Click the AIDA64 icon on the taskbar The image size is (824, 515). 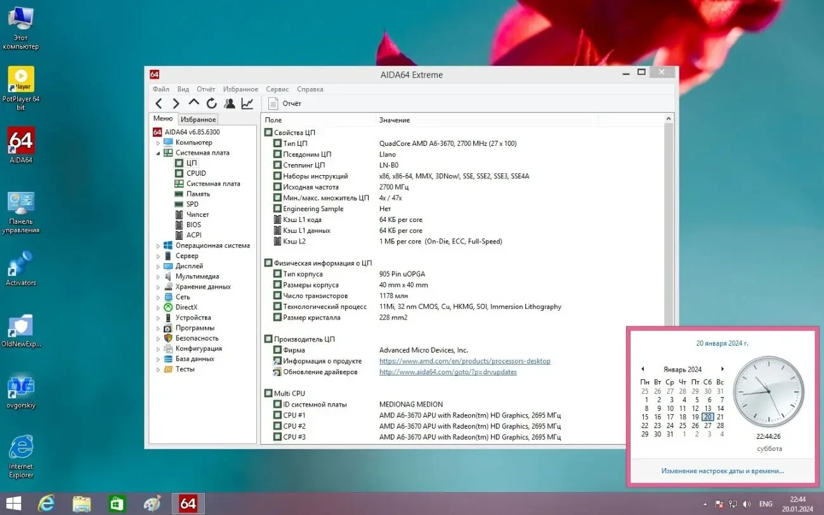tap(188, 503)
